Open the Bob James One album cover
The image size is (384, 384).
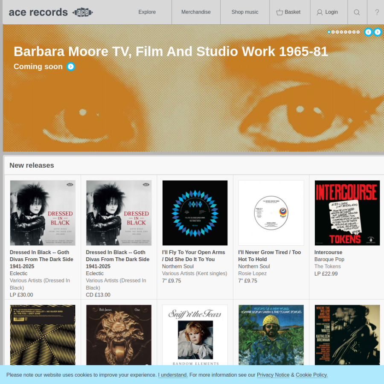(119, 335)
